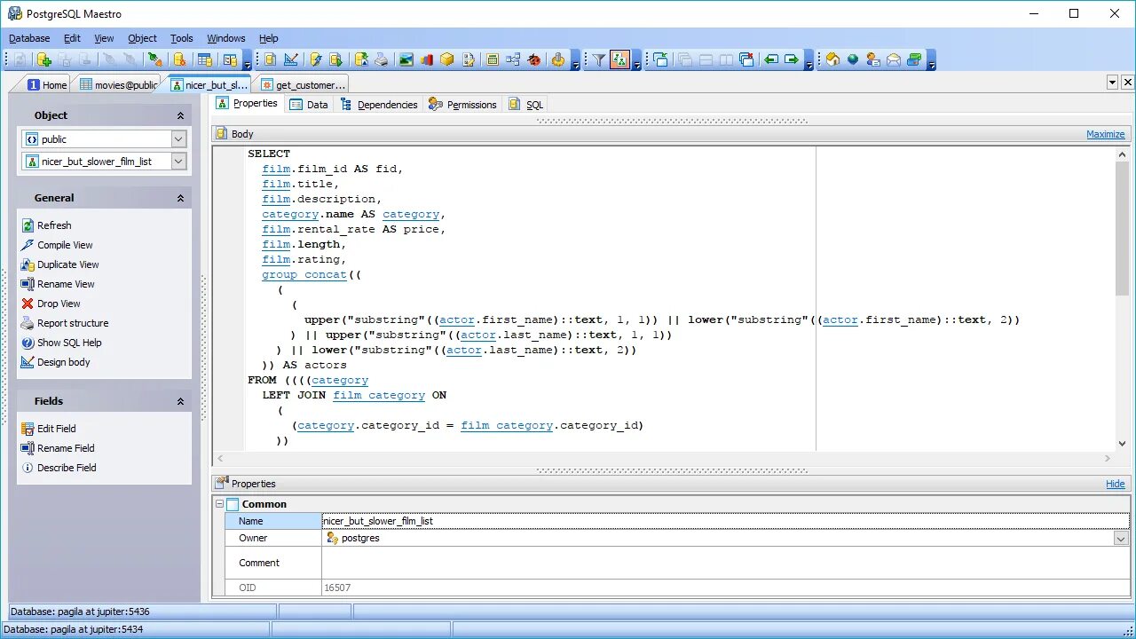Open the Object menu

(142, 38)
